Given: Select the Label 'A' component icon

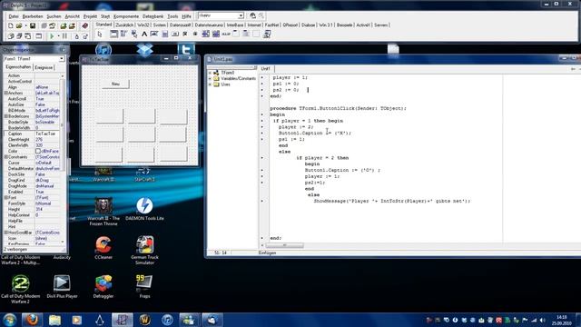Looking at the screenshot, I should pyautogui.click(x=144, y=35).
